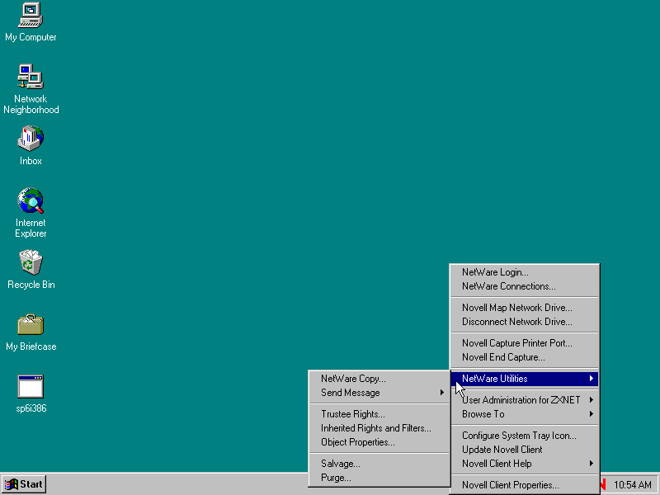660x495 pixels.
Task: Choose Salvage... from the submenu
Action: [379, 464]
